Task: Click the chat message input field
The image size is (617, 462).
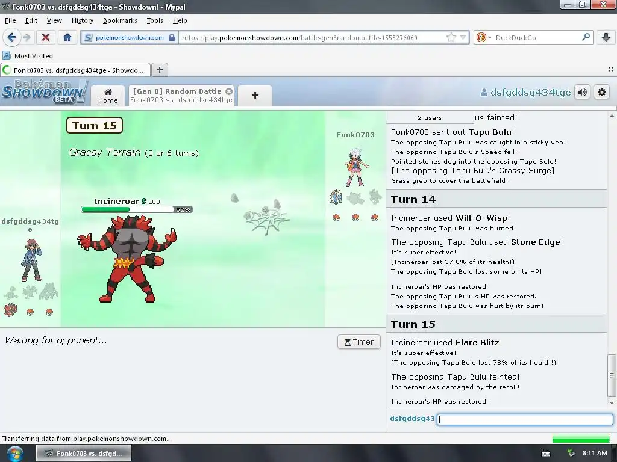Action: coord(525,419)
